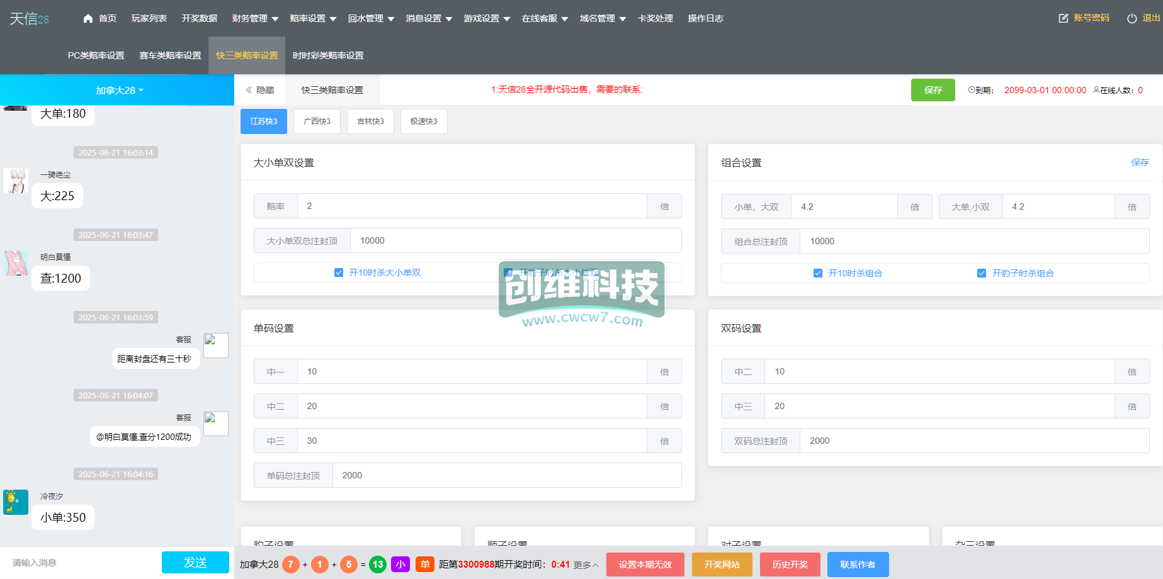The image size is (1163, 579).
Task: Select 吉林快3 game tab
Action: [x=371, y=121]
